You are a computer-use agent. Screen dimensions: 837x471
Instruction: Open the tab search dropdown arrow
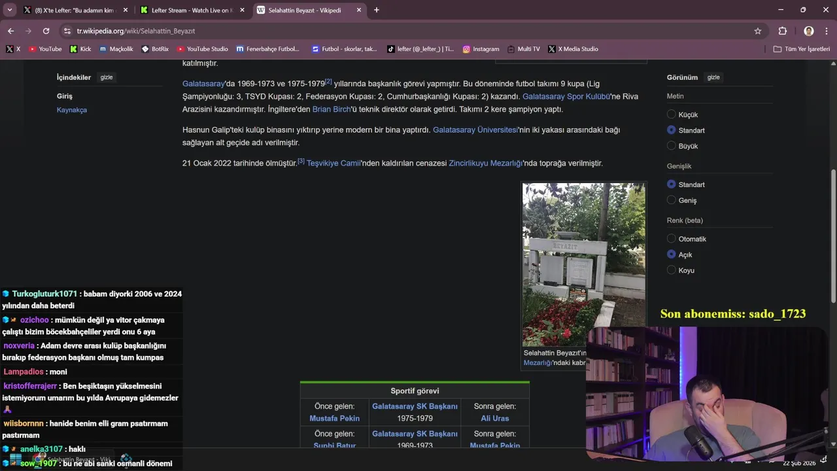tap(9, 10)
